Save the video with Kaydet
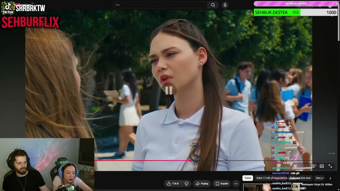 (x=222, y=184)
